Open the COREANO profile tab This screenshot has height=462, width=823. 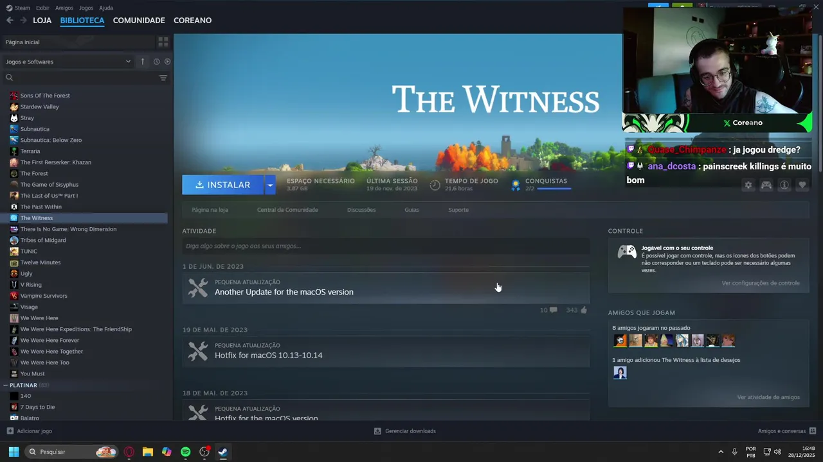[x=192, y=21]
